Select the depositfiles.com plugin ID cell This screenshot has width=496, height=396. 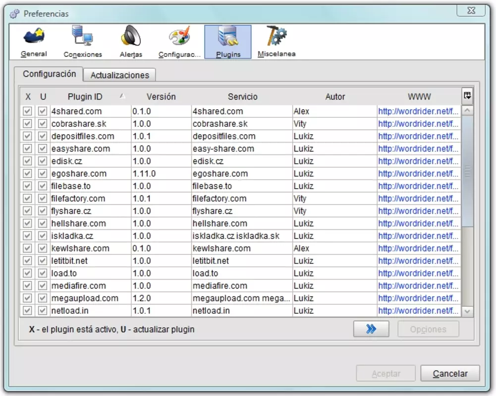tap(91, 136)
